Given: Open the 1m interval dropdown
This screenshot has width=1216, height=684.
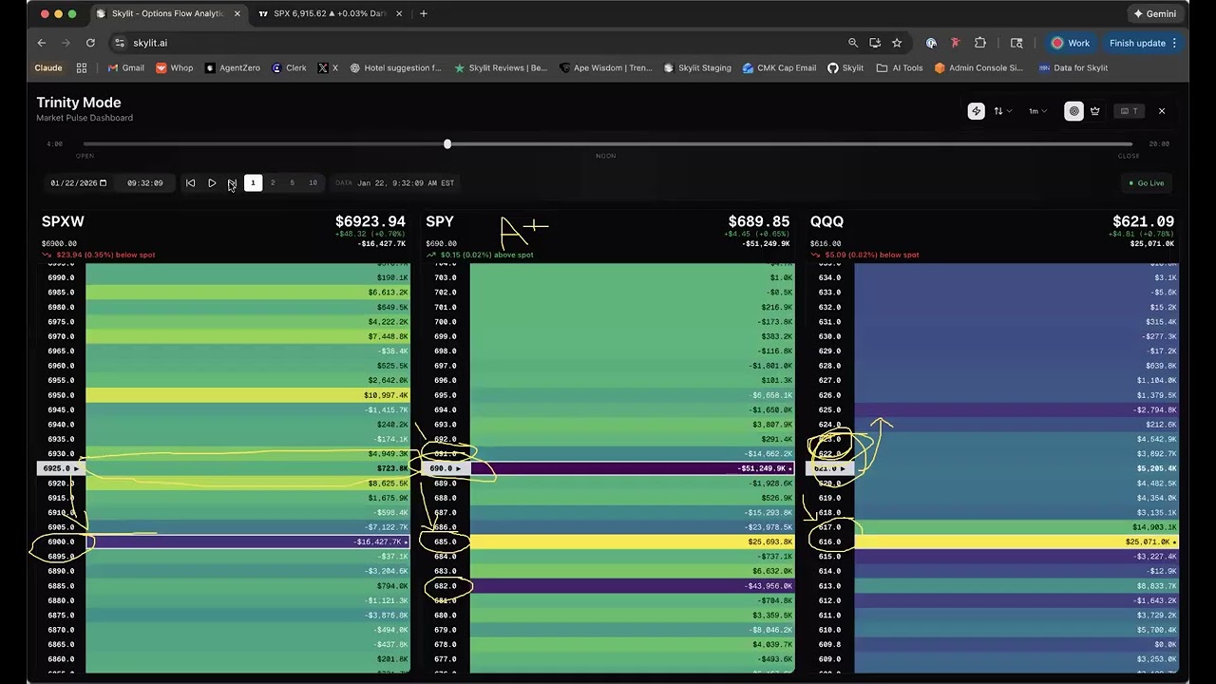Looking at the screenshot, I should (x=1037, y=111).
